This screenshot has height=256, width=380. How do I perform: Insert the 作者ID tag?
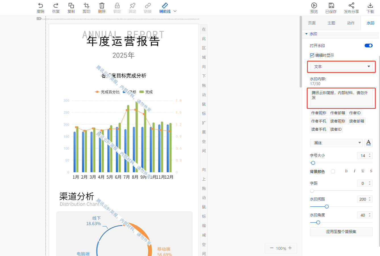[355, 113]
